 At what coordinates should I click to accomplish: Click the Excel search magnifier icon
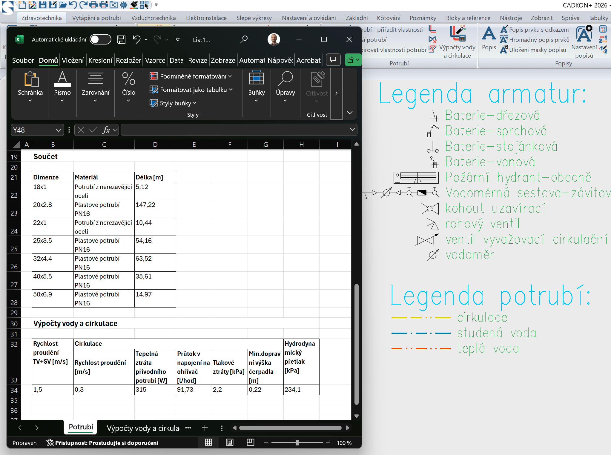click(x=244, y=39)
